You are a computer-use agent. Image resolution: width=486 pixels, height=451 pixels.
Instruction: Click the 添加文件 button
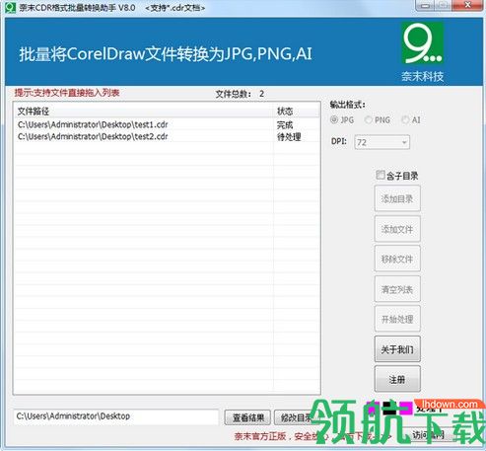point(397,229)
